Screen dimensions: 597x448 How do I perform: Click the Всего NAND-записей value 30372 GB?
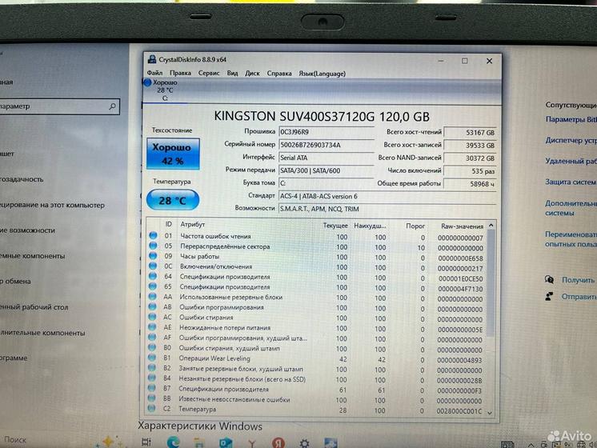coord(470,158)
